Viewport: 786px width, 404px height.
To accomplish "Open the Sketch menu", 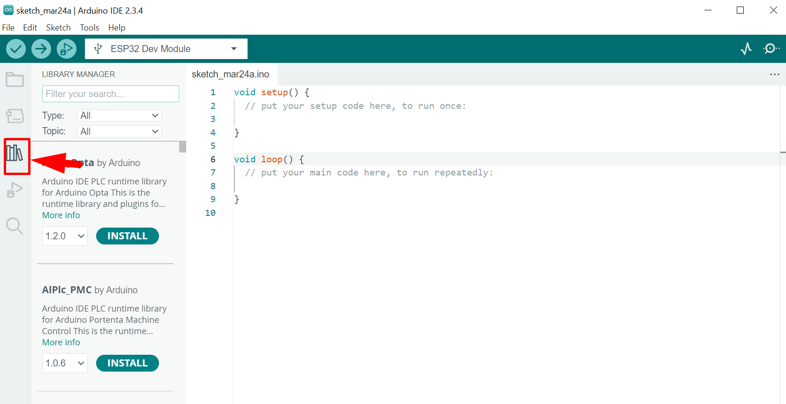I will pos(59,28).
